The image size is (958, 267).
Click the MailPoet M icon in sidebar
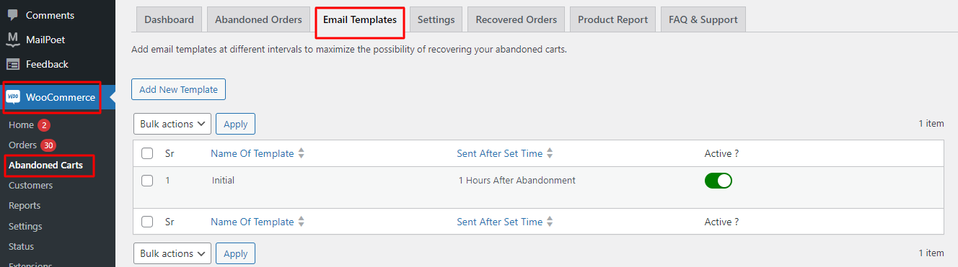point(13,39)
